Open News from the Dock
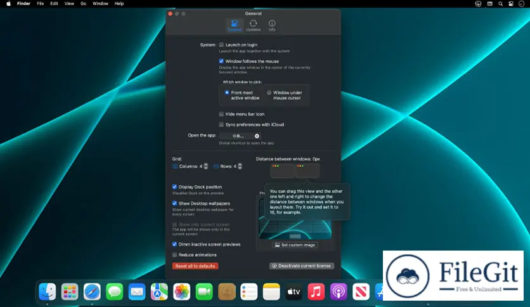This screenshot has width=530, height=307. pos(361,291)
